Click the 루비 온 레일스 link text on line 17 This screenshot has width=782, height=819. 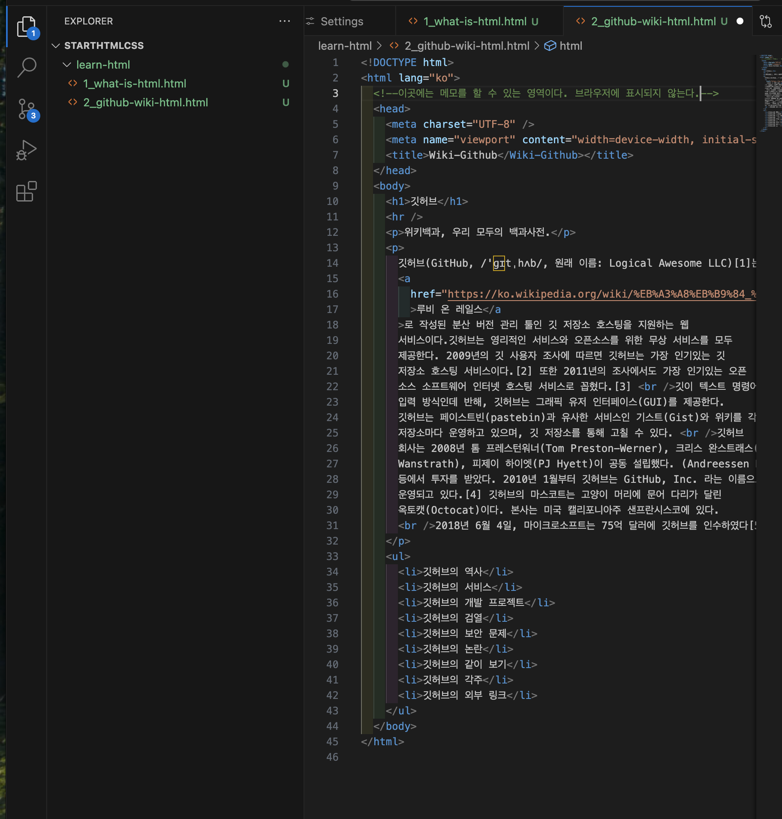(x=450, y=309)
